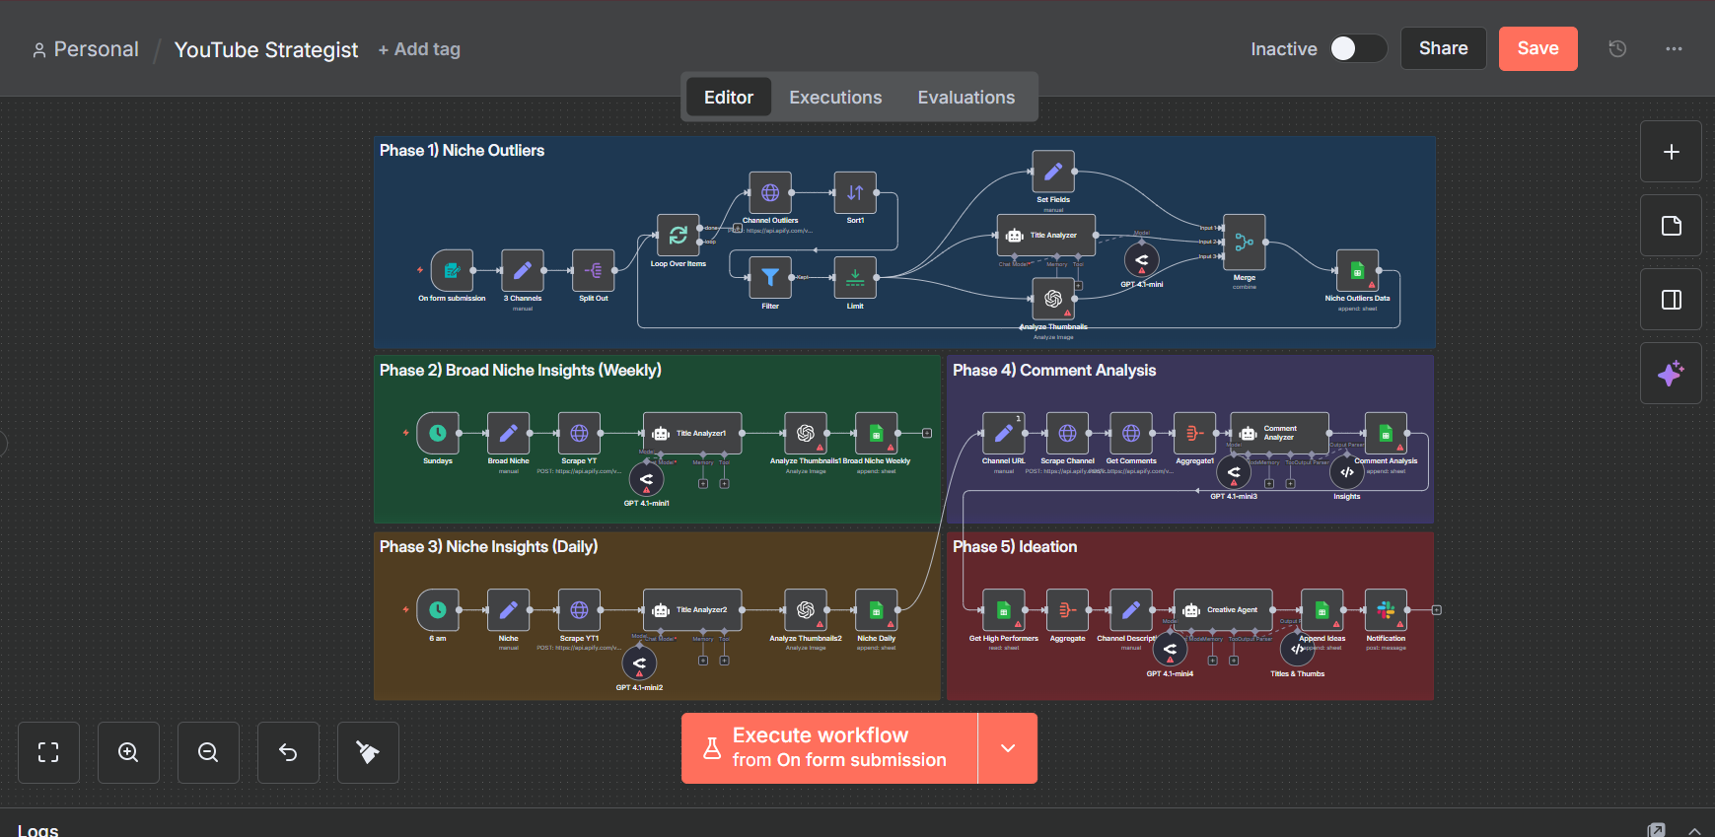This screenshot has height=837, width=1715.
Task: Expand the Logs panel chevron
Action: point(1694,830)
